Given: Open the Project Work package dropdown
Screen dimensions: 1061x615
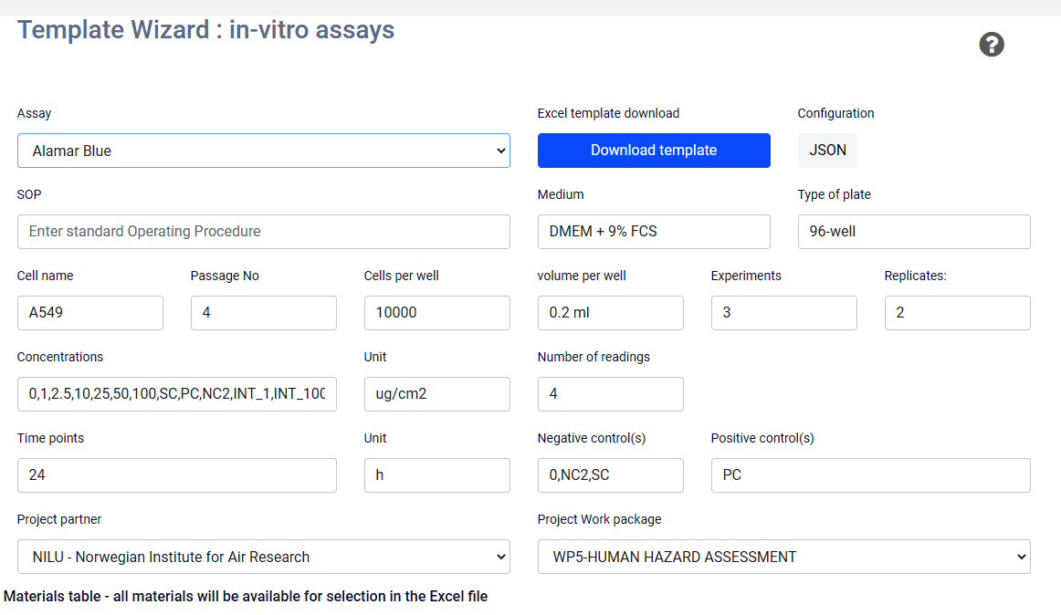Looking at the screenshot, I should [x=783, y=557].
